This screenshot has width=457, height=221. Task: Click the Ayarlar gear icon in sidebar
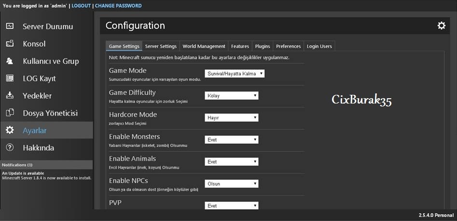(x=10, y=130)
